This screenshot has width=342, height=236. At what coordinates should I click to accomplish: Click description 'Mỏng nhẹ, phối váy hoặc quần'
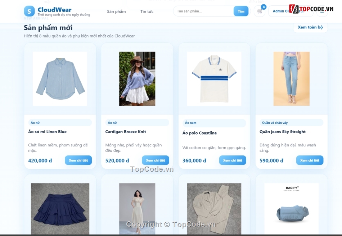(x=134, y=147)
